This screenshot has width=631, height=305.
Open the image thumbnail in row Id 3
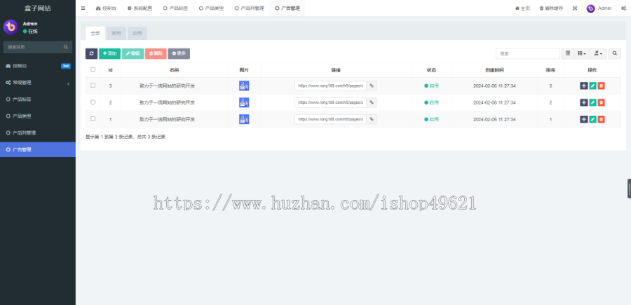tap(244, 86)
